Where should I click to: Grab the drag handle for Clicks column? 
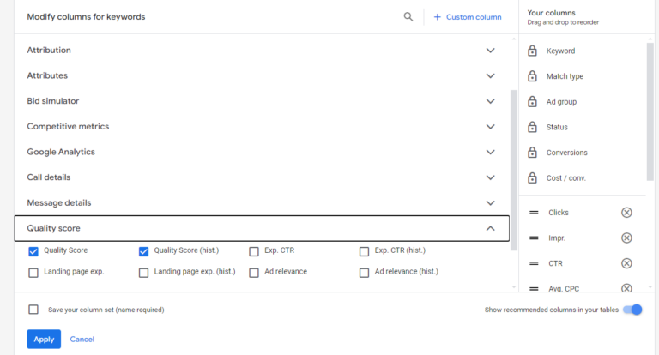coord(534,213)
